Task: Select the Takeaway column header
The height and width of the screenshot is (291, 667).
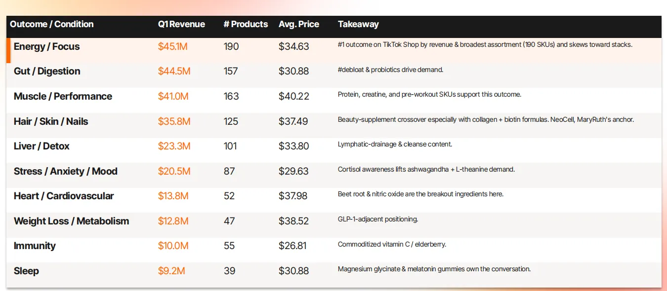Action: point(358,24)
